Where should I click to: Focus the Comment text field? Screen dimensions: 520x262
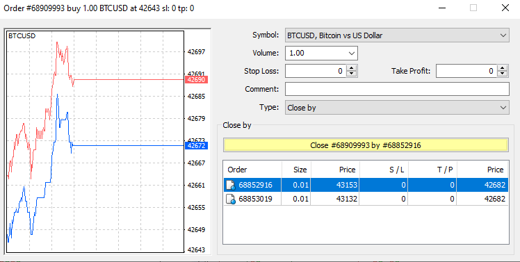(x=397, y=89)
